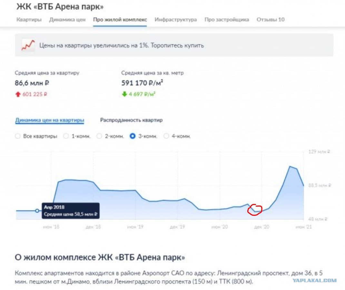
Task: Click the Апр 2018 average price tooltip
Action: pyautogui.click(x=71, y=211)
